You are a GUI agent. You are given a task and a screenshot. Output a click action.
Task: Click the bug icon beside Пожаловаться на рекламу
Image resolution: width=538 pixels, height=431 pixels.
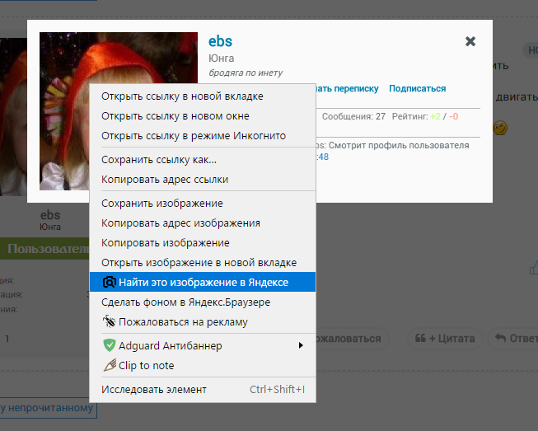pyautogui.click(x=110, y=321)
